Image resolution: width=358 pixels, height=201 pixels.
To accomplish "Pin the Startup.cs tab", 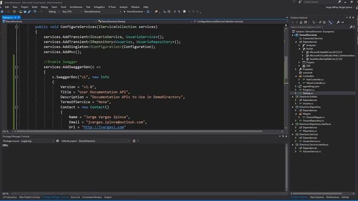I will click(15, 17).
